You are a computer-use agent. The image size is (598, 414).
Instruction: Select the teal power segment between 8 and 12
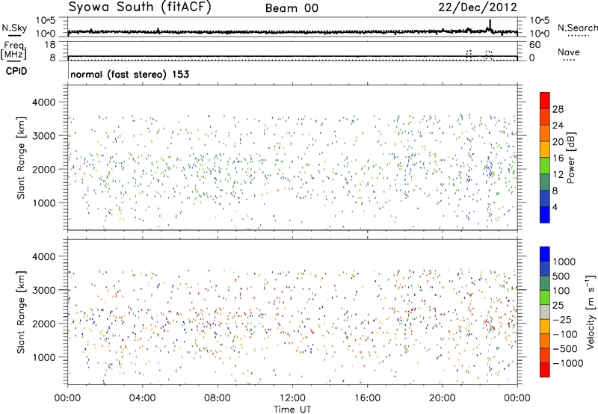coord(545,182)
